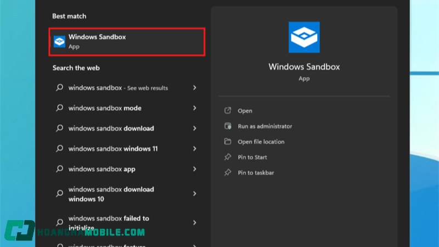Click the small Windows Sandbox icon under Best match

coord(59,42)
